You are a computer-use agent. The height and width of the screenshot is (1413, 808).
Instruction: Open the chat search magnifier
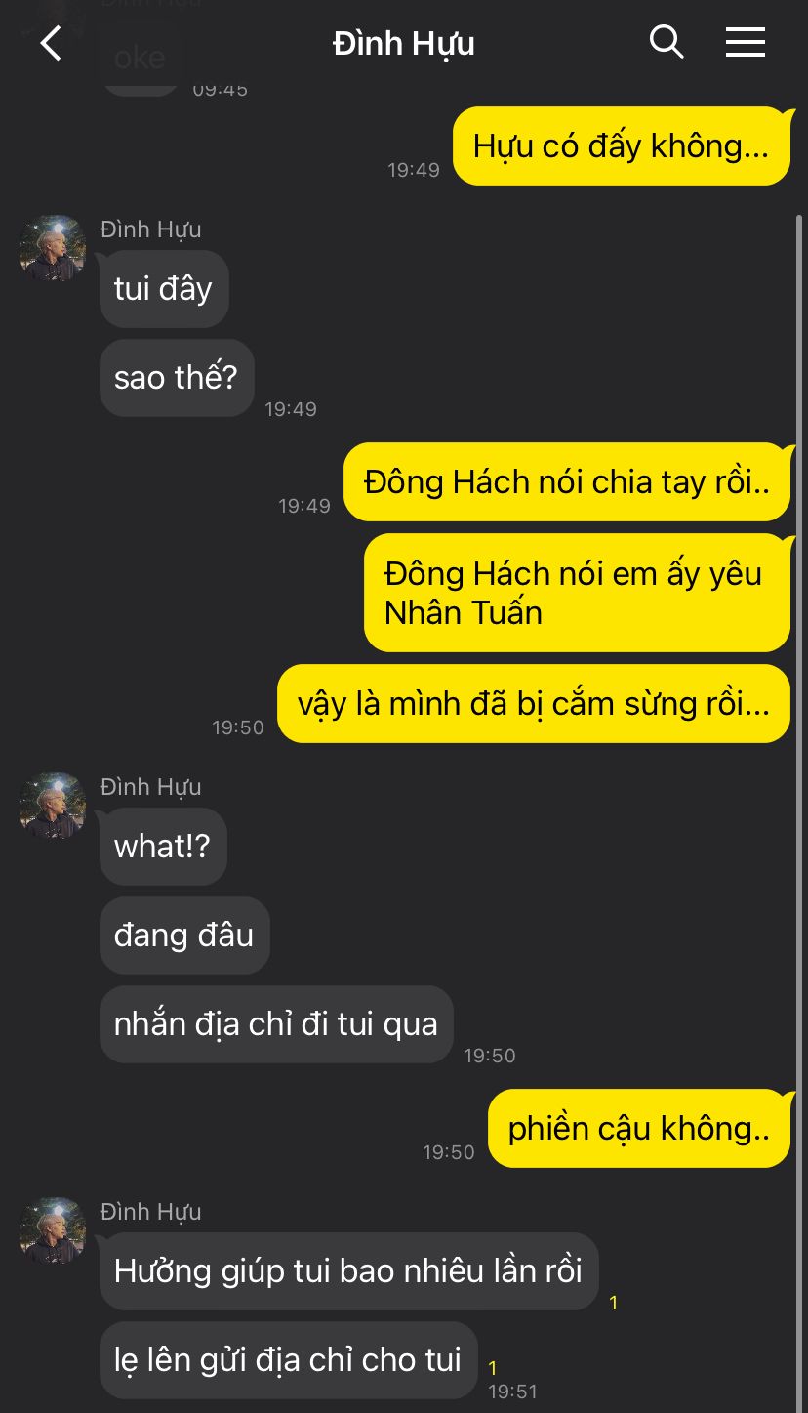(667, 42)
